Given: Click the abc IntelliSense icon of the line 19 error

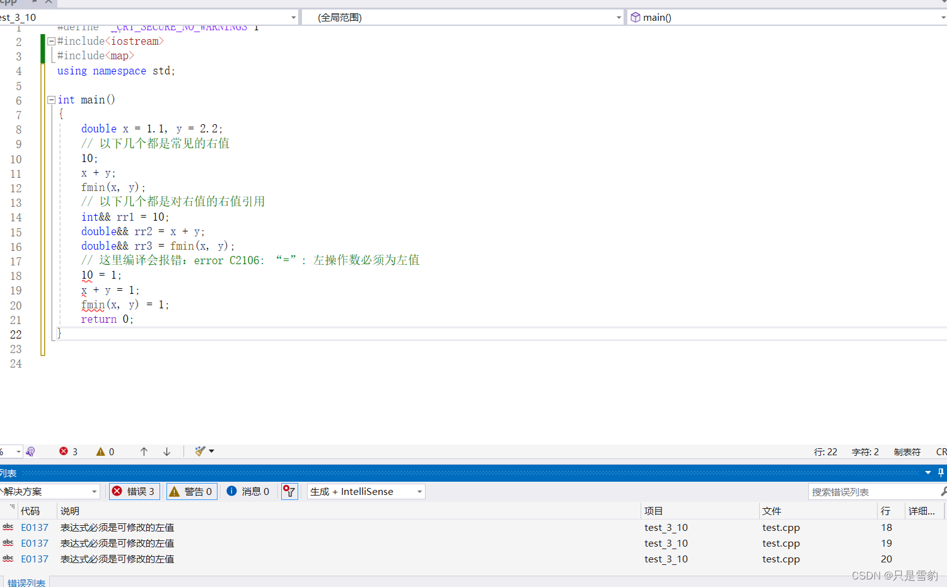Looking at the screenshot, I should click(x=8, y=543).
